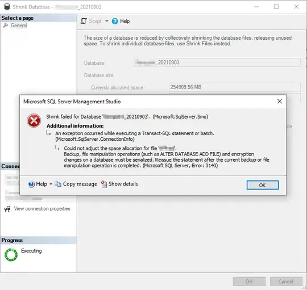Click the first arrow icon before 'An exception occurred'

(x=48, y=133)
